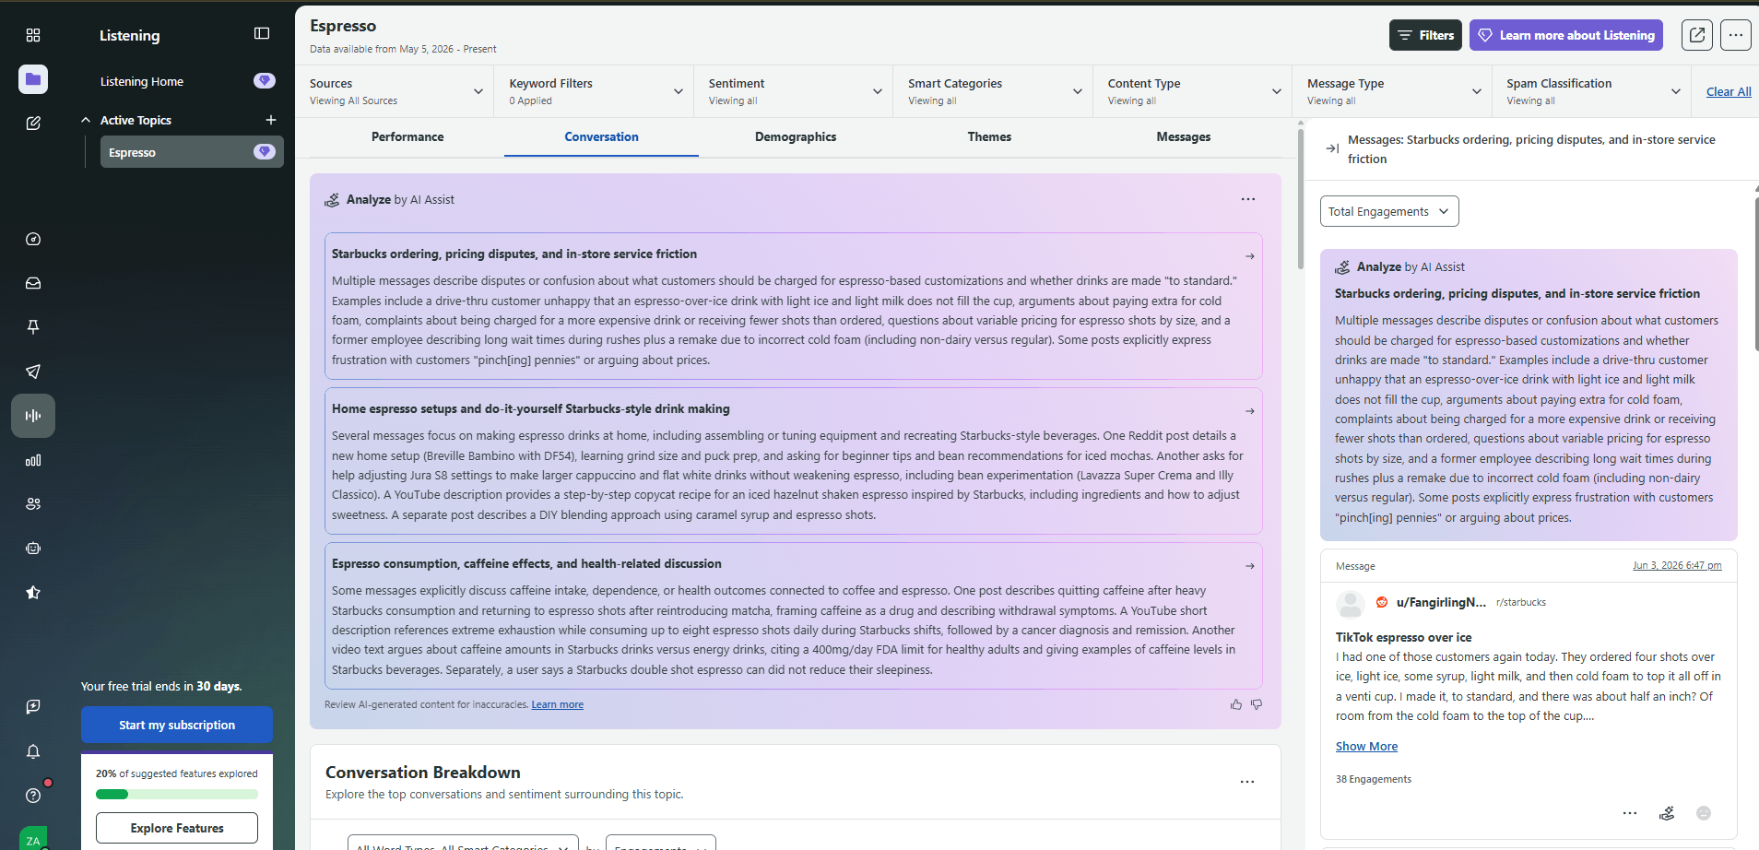Click Learn more link under AI summary
1759x850 pixels.
point(557,704)
